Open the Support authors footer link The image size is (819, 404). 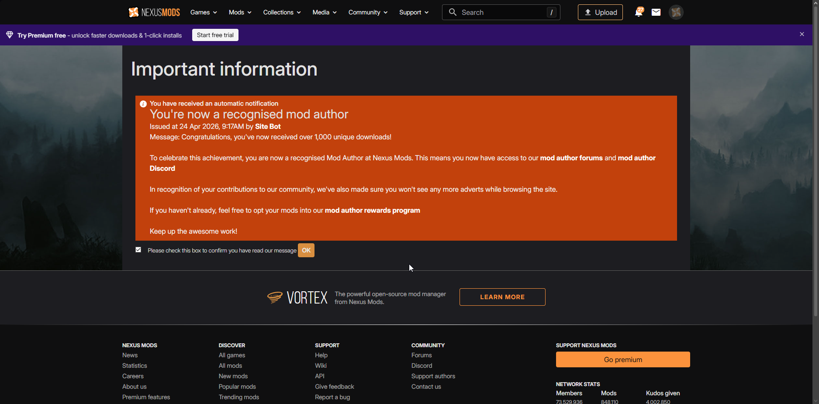[433, 376]
